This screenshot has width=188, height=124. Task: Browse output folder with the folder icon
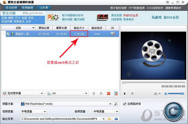(110, 119)
